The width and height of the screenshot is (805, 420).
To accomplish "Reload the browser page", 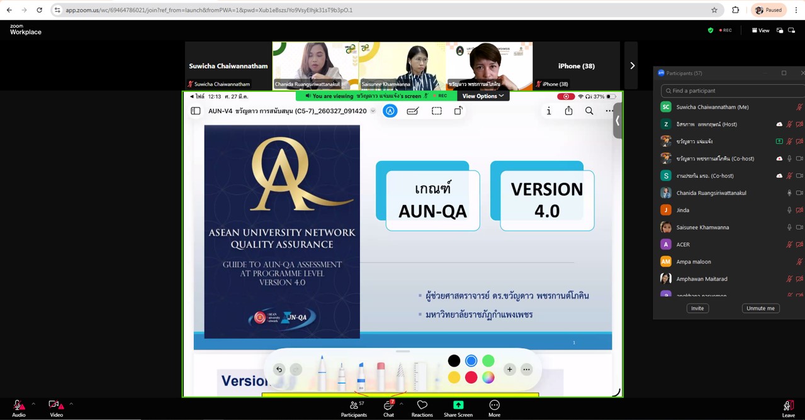I will point(39,10).
